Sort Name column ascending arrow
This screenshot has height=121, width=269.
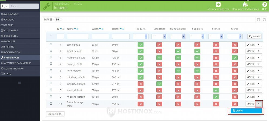pyautogui.click(x=77, y=29)
